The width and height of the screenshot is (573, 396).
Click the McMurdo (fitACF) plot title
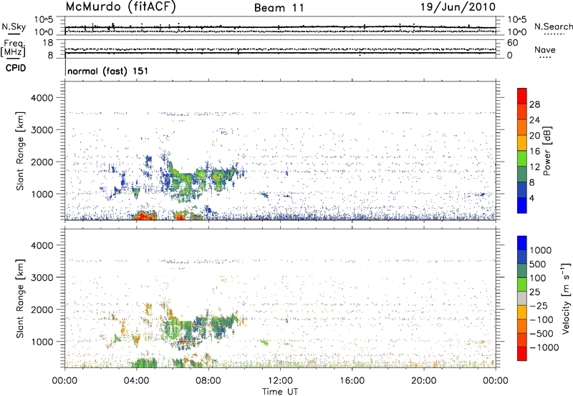pyautogui.click(x=120, y=7)
